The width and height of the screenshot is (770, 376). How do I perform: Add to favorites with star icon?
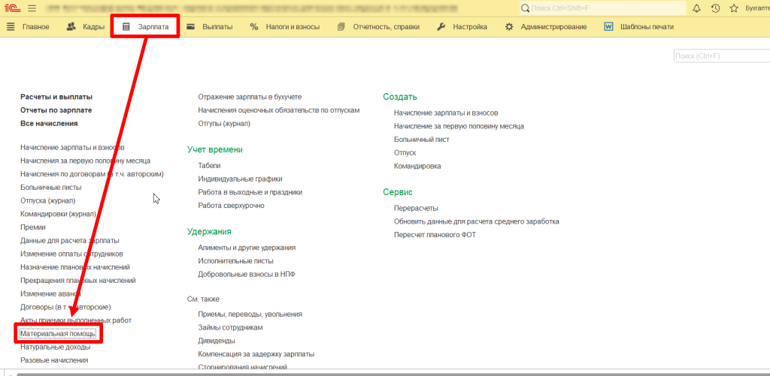click(733, 8)
